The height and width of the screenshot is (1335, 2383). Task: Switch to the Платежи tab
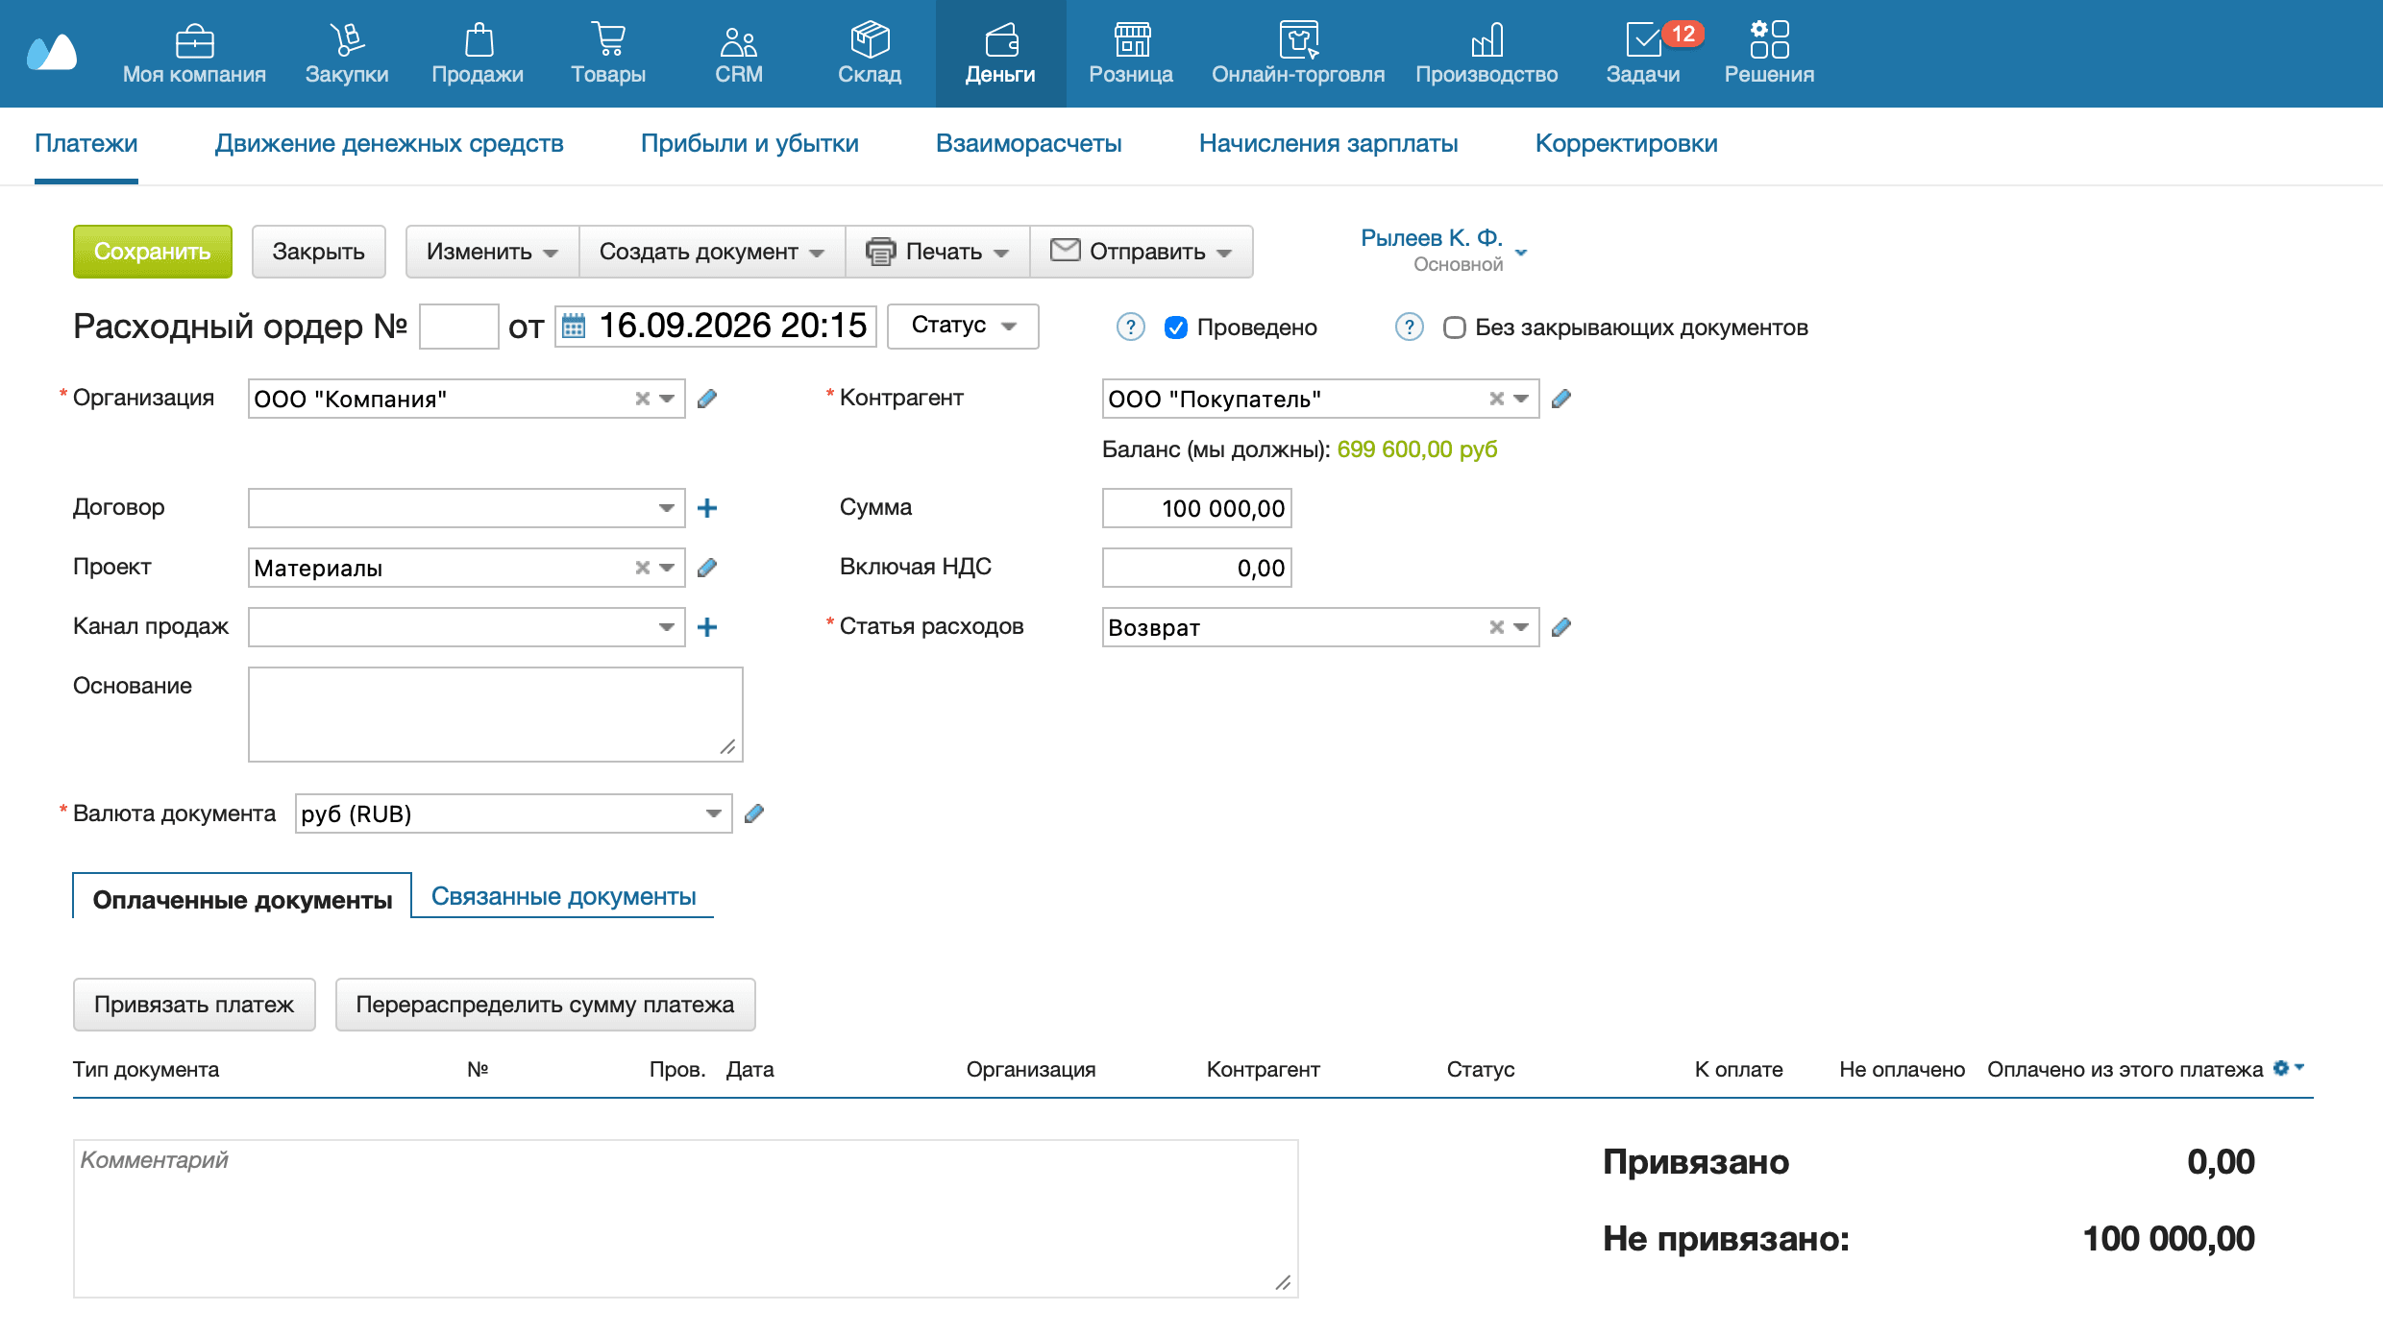click(86, 144)
